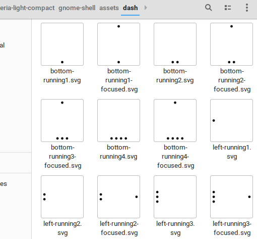Select bottom-running1.svg thumbnail
This screenshot has width=257, height=239.
pos(62,44)
